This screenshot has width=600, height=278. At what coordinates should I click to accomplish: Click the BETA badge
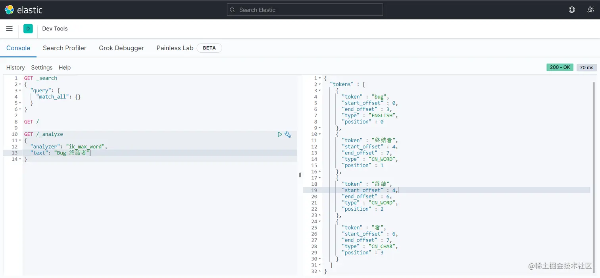click(x=210, y=48)
